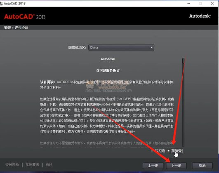Click the AutoCAD title bar app icon
The height and width of the screenshot is (173, 219).
(x=1, y=3)
